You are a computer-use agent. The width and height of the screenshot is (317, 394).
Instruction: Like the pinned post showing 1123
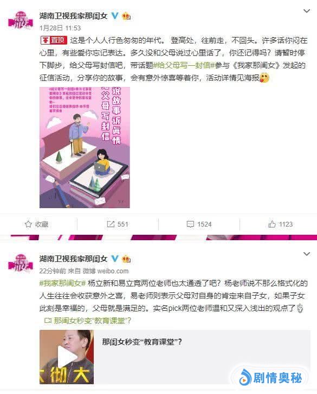pyautogui.click(x=280, y=224)
